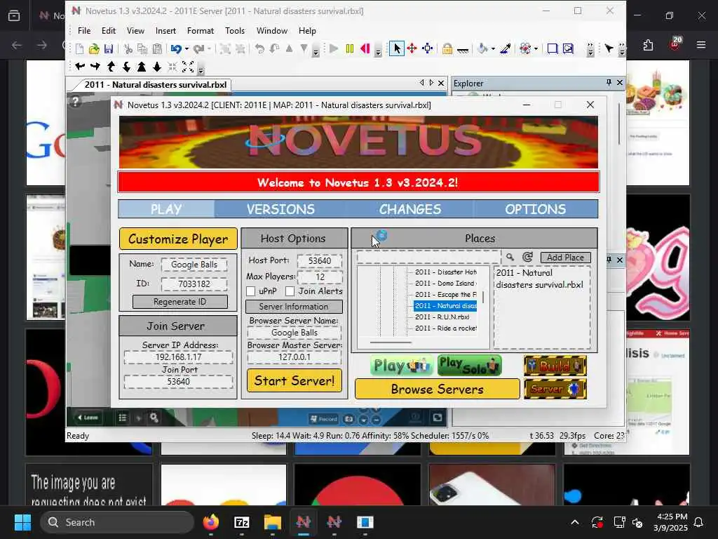This screenshot has width=718, height=539.
Task: Select '2011 - Domo Island' in places list
Action: click(445, 284)
